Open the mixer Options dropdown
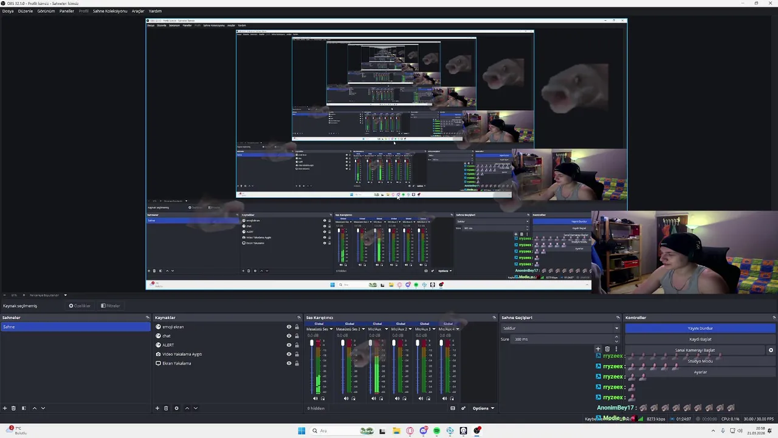This screenshot has height=438, width=778. pyautogui.click(x=483, y=408)
